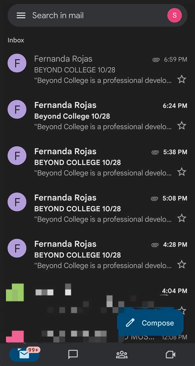Star the 5:08 PM BEYOND COLLEGE email
This screenshot has height=366, width=195.
coord(182,218)
